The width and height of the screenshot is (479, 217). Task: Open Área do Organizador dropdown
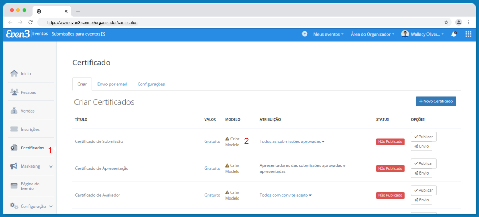tap(372, 34)
